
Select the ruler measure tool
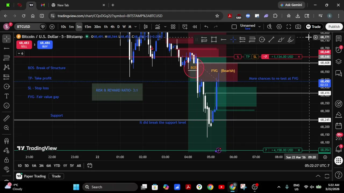click(7, 118)
